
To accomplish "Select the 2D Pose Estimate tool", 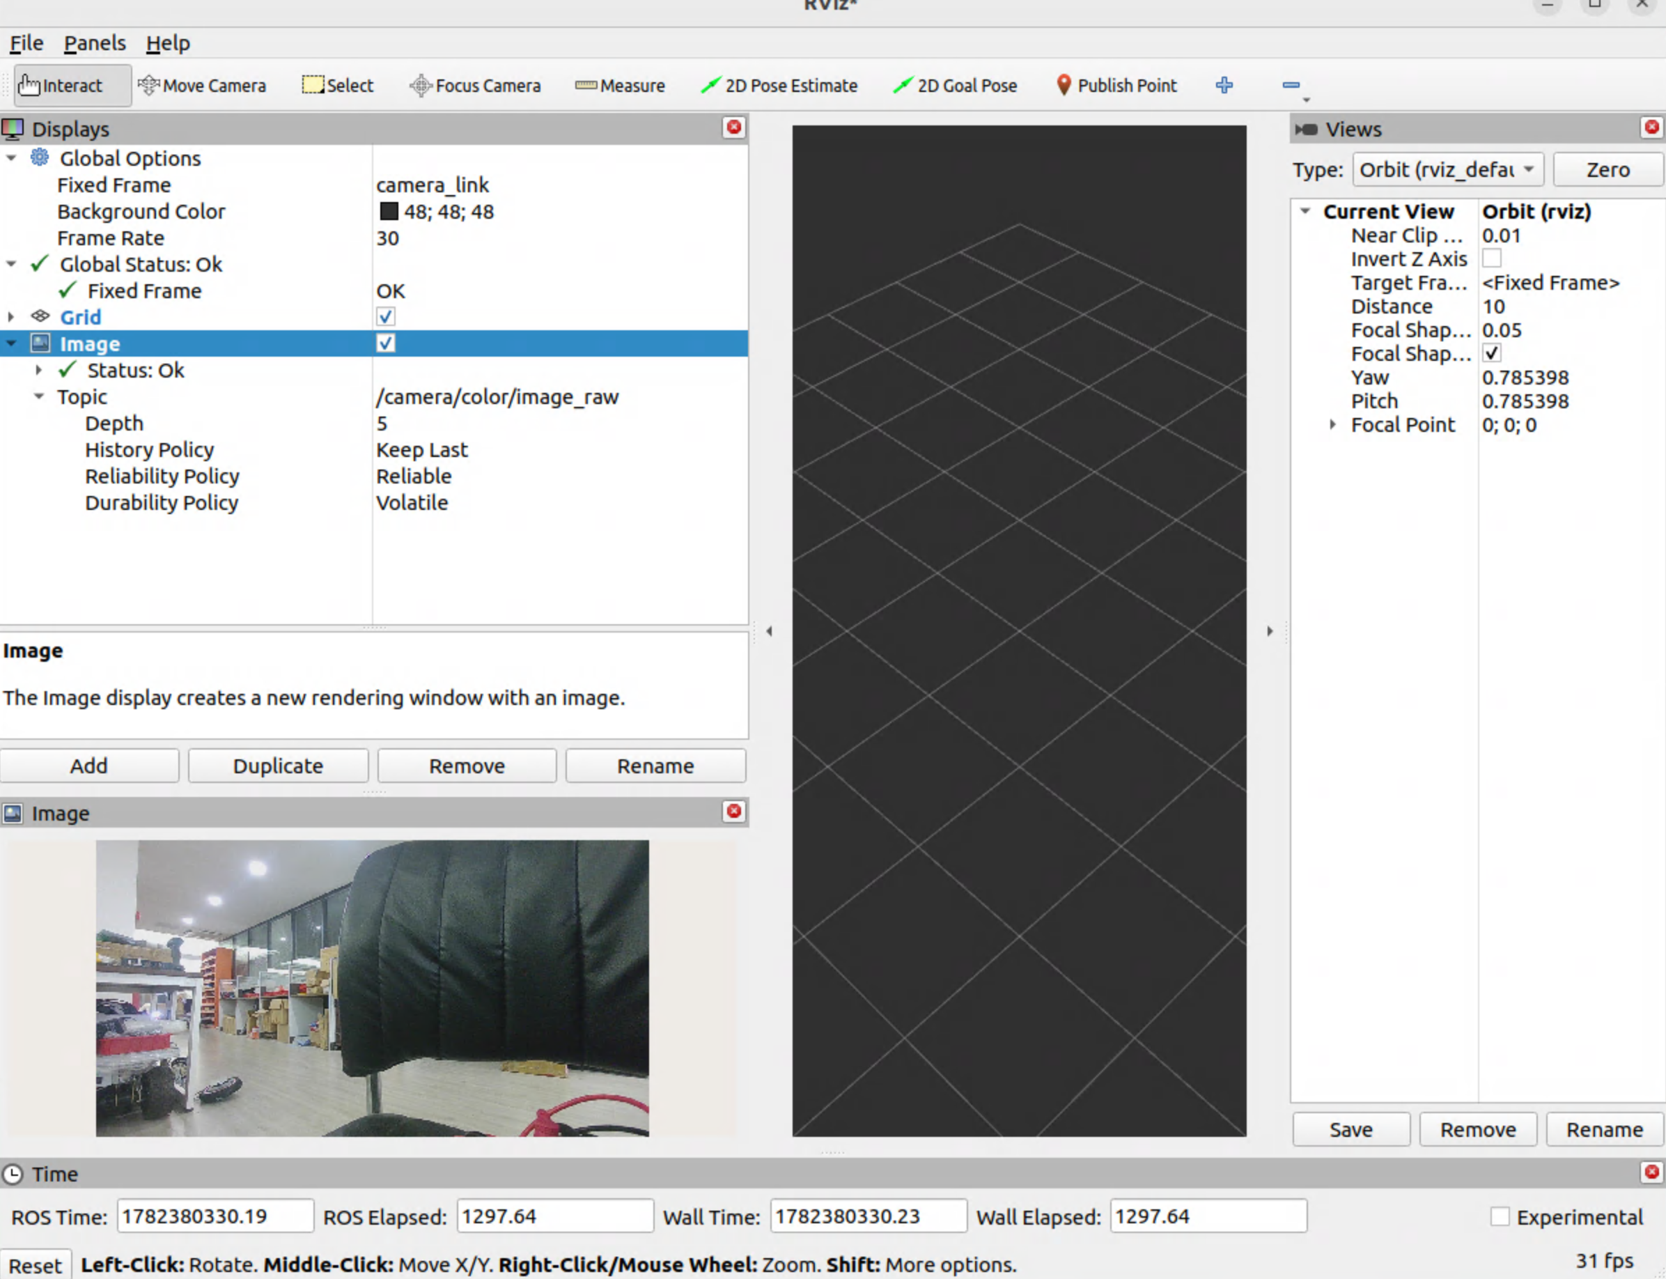I will pyautogui.click(x=779, y=85).
